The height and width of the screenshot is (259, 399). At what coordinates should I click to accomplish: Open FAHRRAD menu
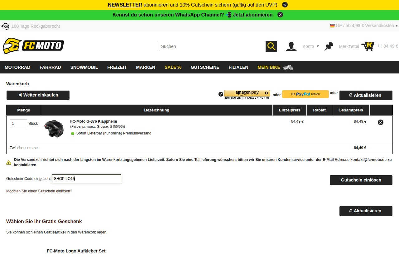[50, 67]
